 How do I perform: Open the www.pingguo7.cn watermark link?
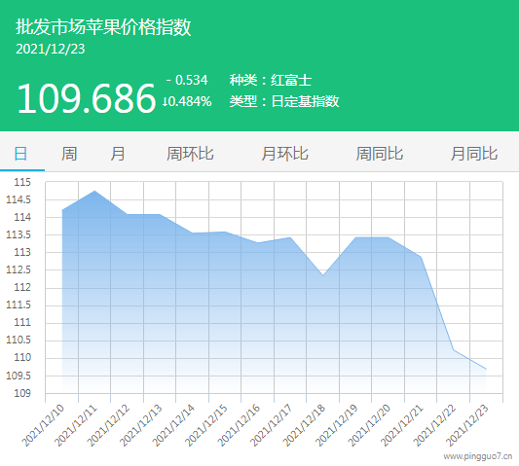478,456
